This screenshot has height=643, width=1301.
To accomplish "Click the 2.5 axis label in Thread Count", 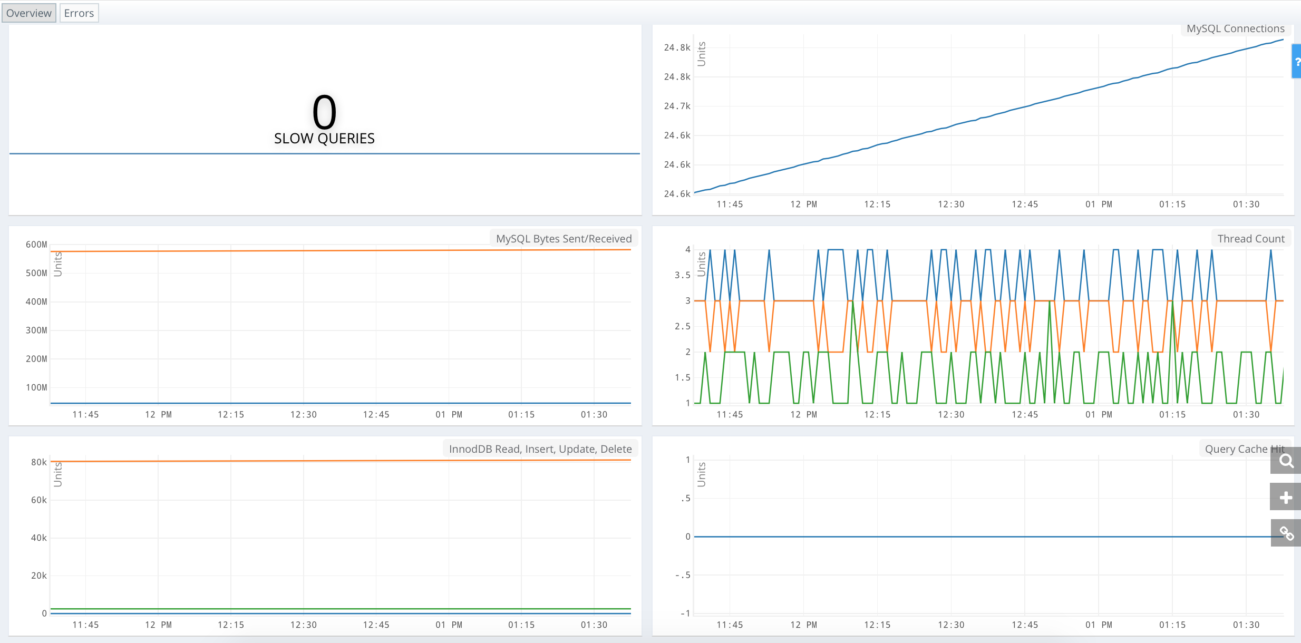I will click(x=683, y=327).
